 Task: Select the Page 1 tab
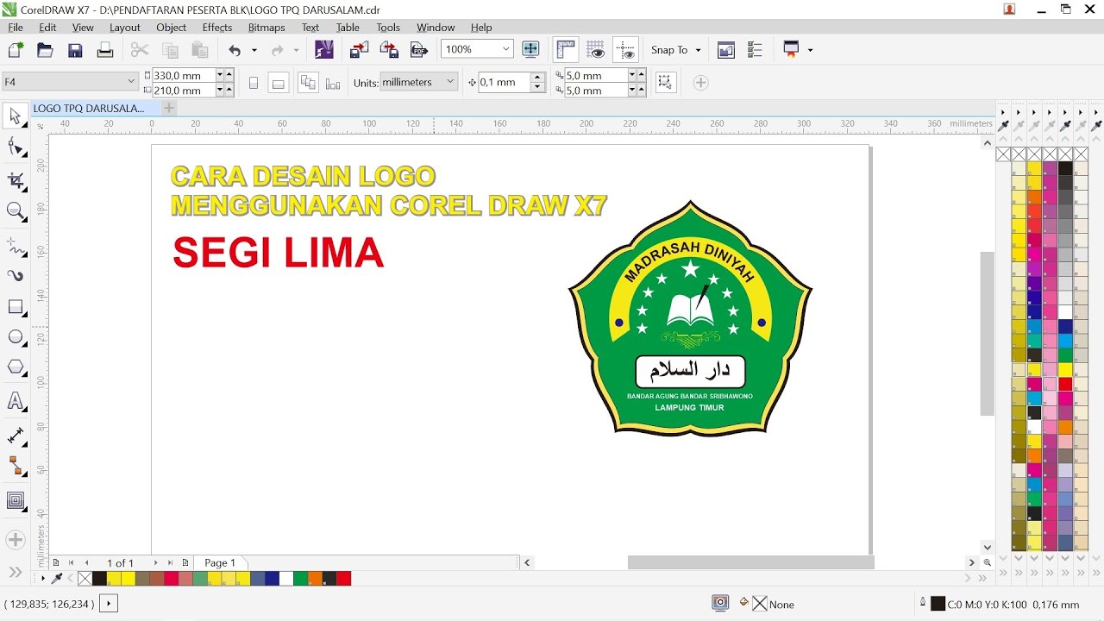(220, 562)
